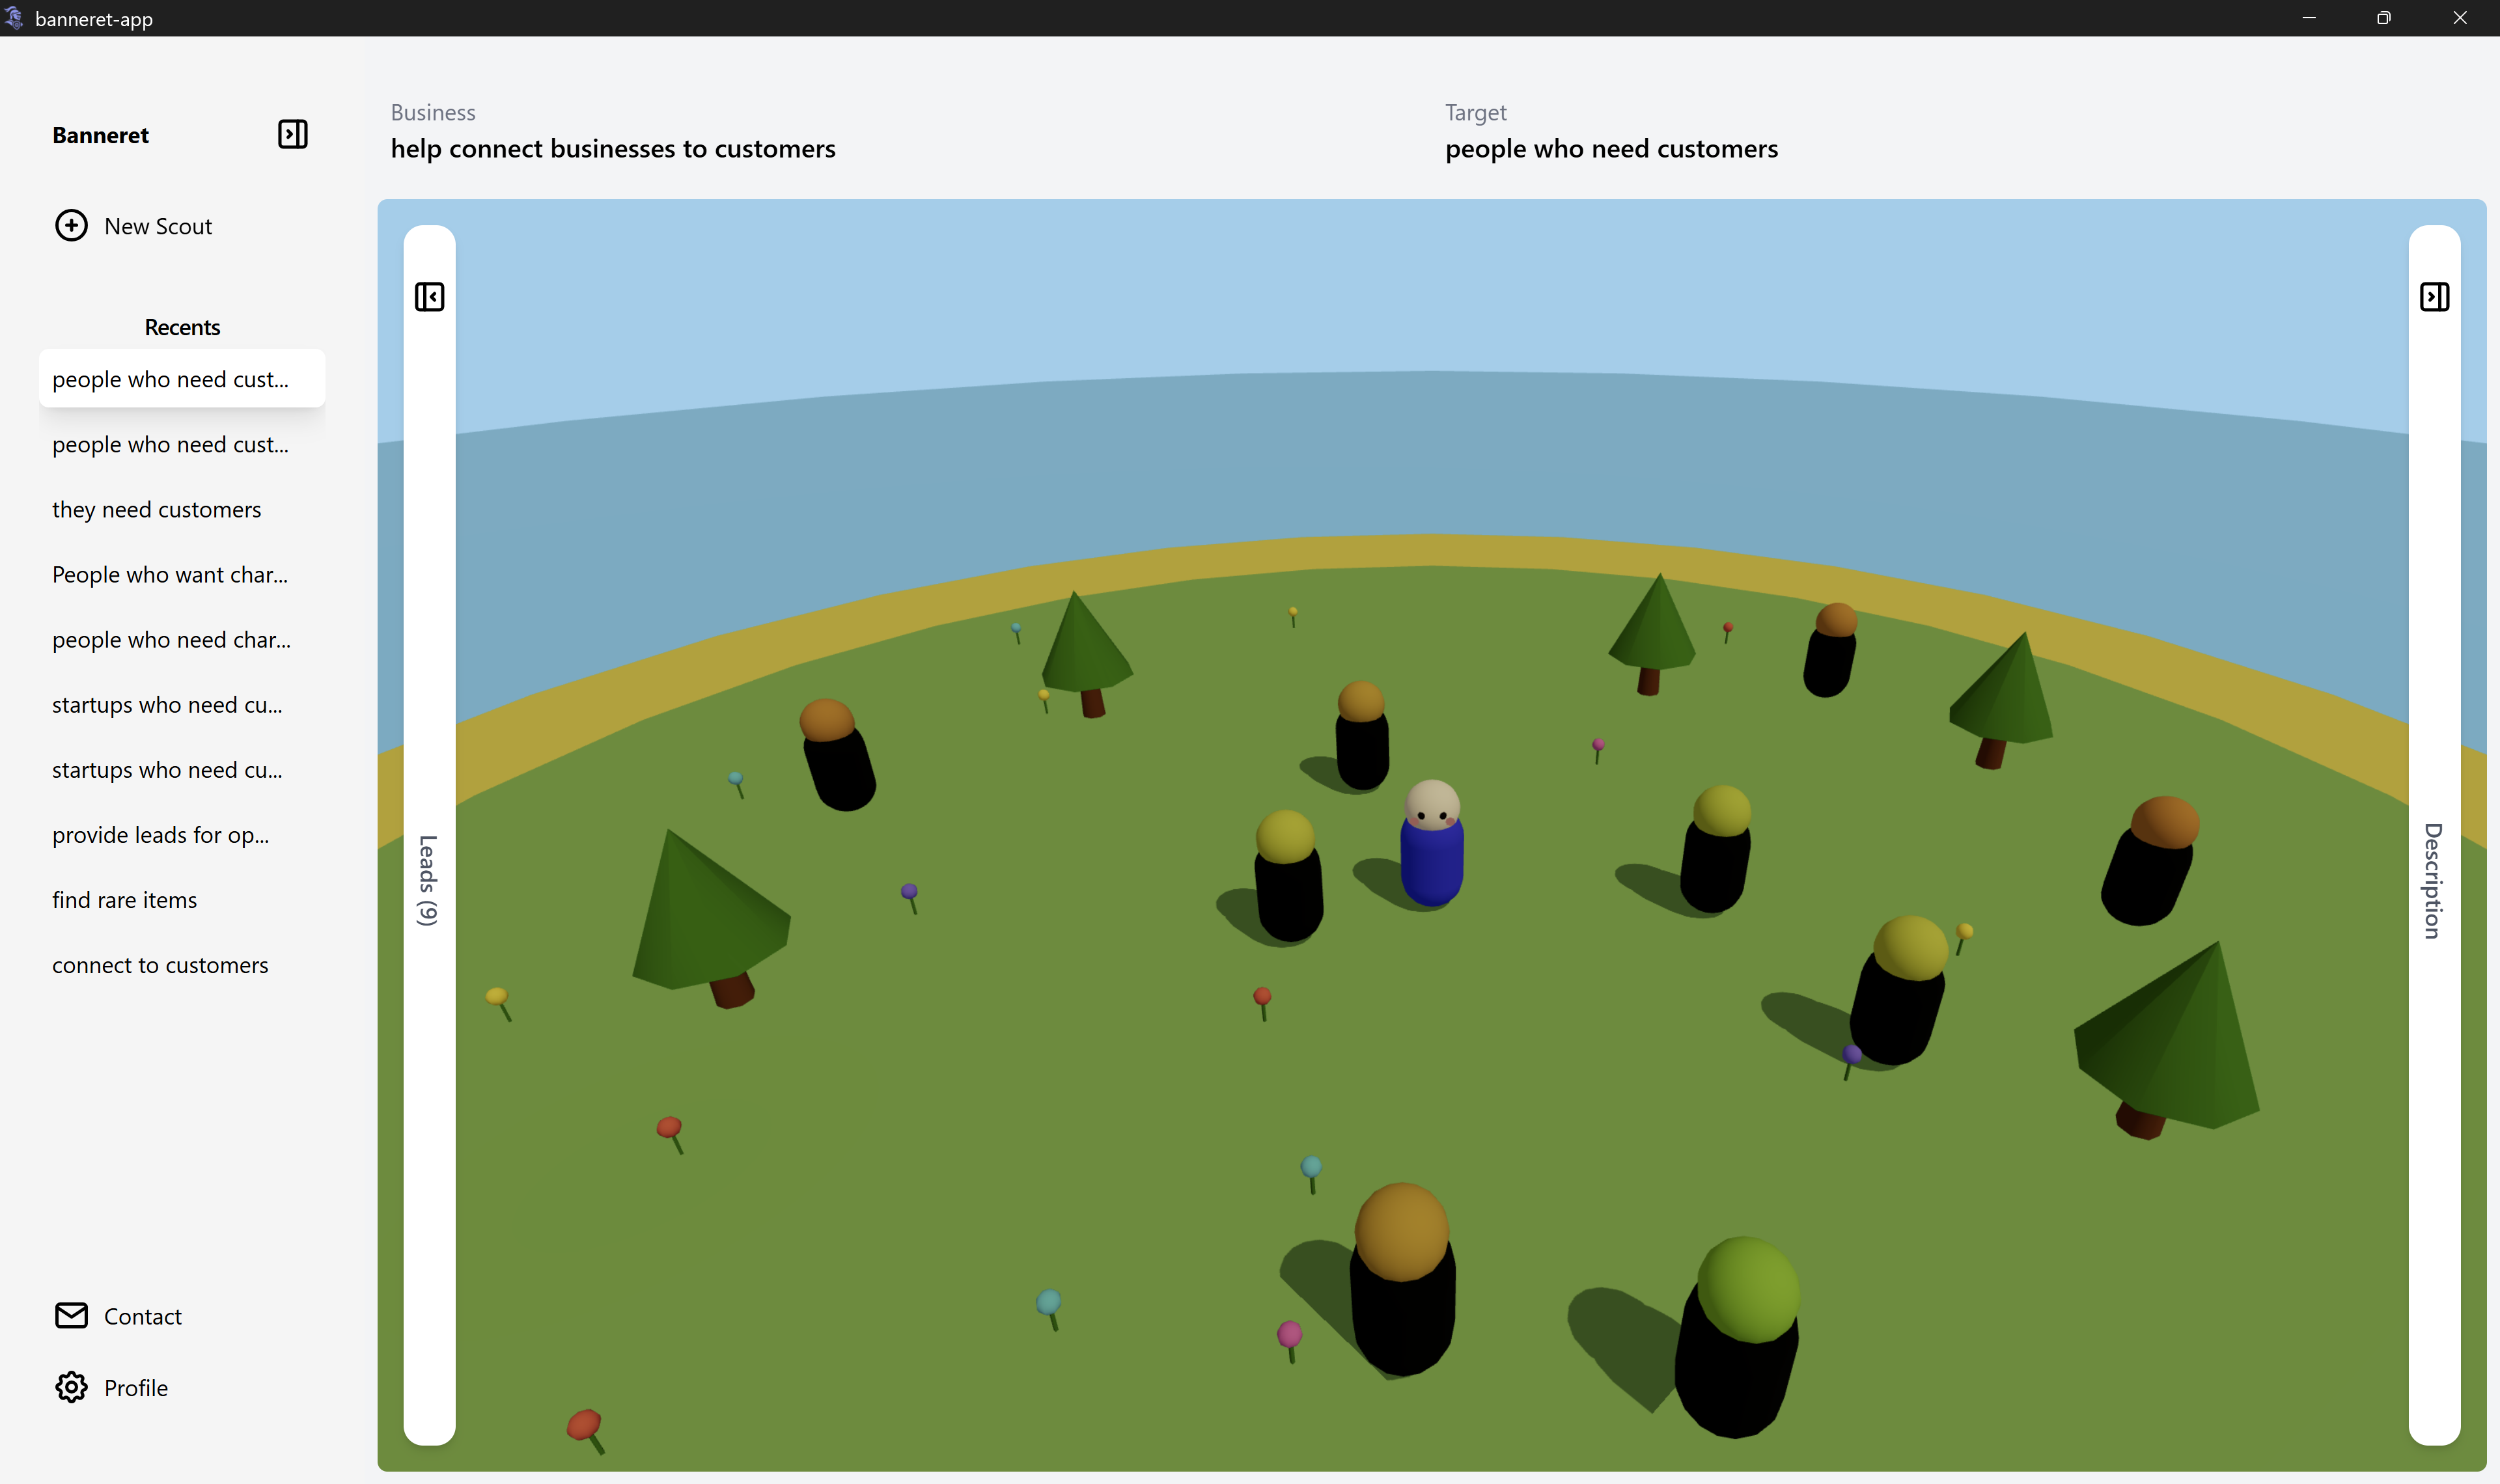The height and width of the screenshot is (1484, 2500).
Task: Click the New Scout plus icon
Action: tap(71, 226)
